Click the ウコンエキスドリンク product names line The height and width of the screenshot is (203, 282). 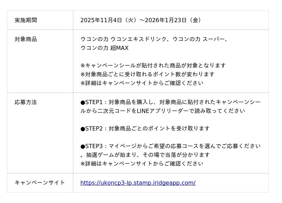tap(154, 39)
